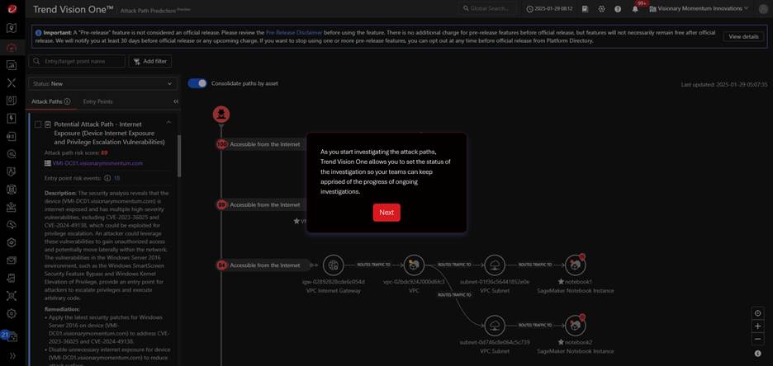Open the Pre-Release Disclaimer link
The height and width of the screenshot is (366, 773).
tap(294, 32)
